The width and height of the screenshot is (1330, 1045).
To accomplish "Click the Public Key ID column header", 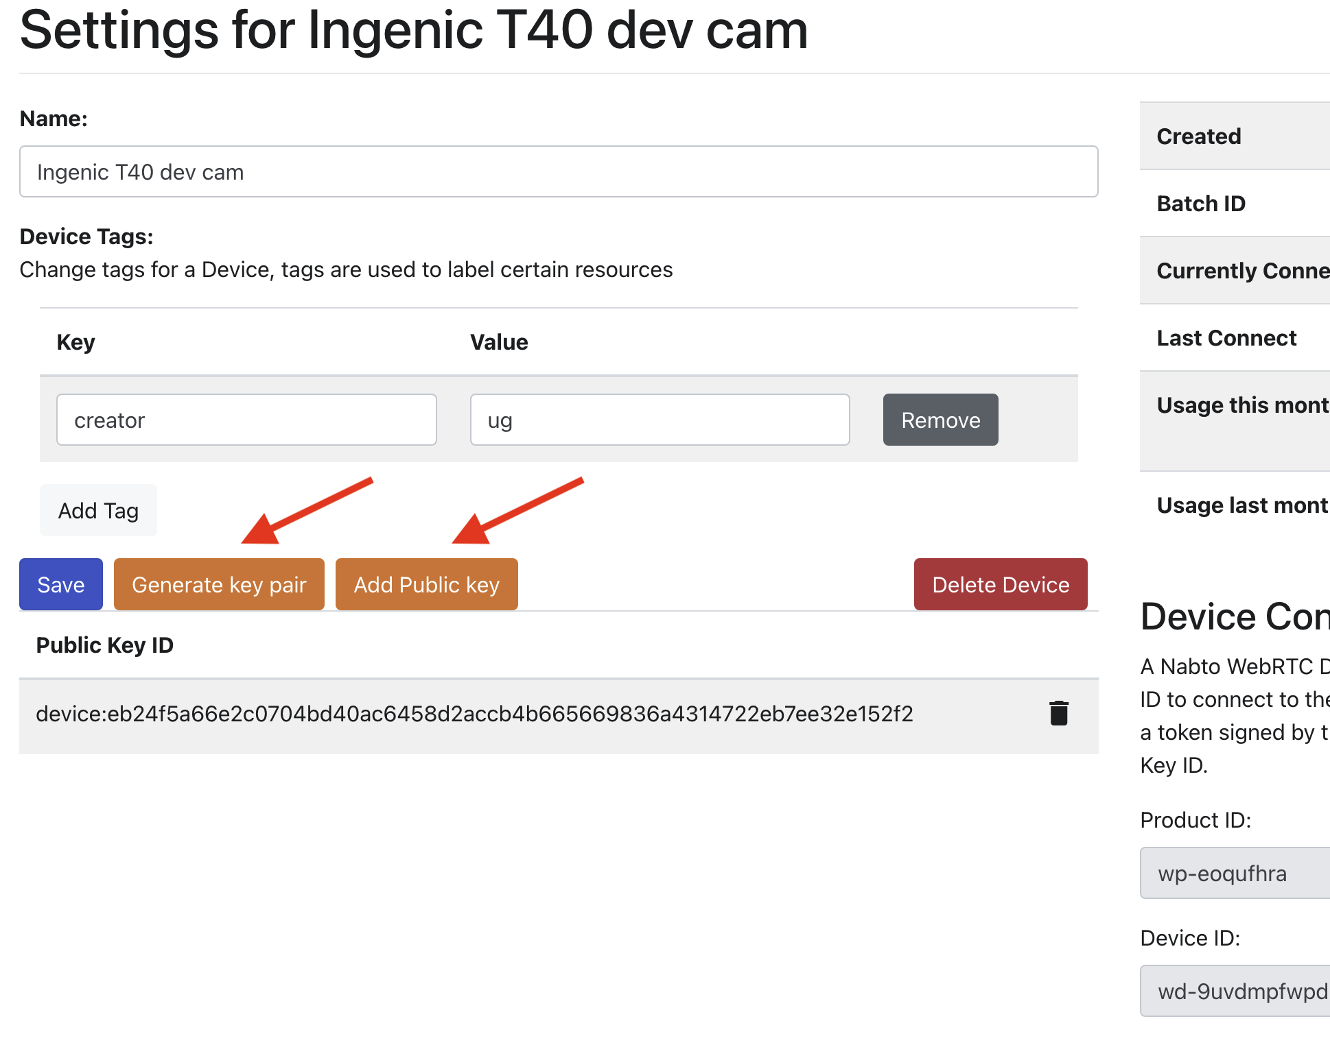I will (105, 645).
